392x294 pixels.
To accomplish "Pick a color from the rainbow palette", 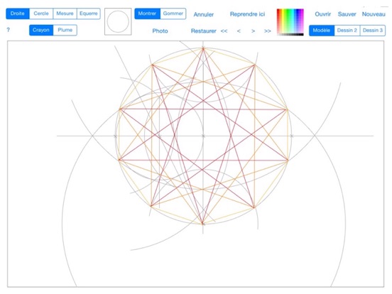I will point(290,21).
